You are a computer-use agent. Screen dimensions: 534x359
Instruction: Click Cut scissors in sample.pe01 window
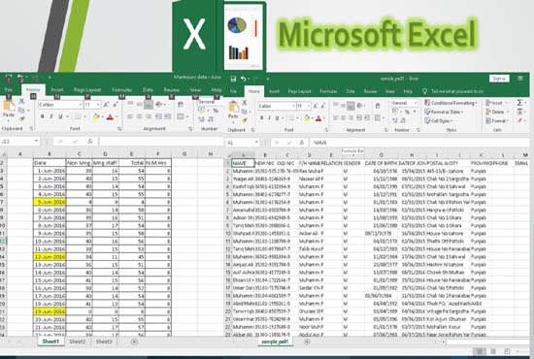tap(244, 103)
